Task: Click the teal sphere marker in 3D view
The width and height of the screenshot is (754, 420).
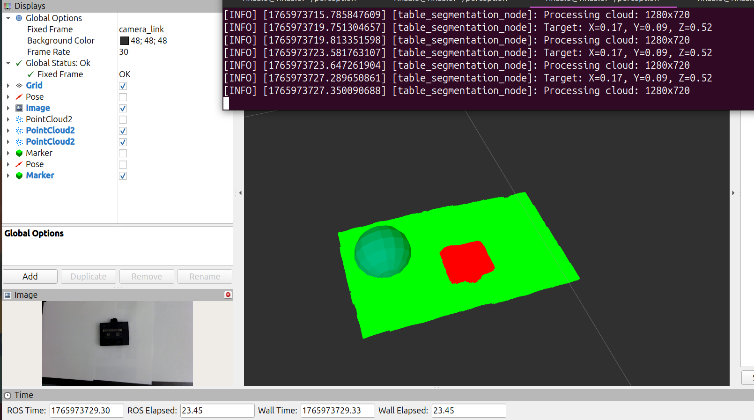Action: pos(383,251)
